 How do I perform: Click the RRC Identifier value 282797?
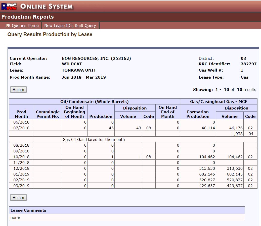[248, 64]
